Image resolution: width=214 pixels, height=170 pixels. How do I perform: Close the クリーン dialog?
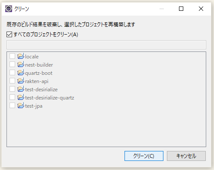[x=201, y=9]
